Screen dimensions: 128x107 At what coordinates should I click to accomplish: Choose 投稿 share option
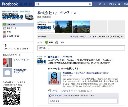tap(51, 42)
